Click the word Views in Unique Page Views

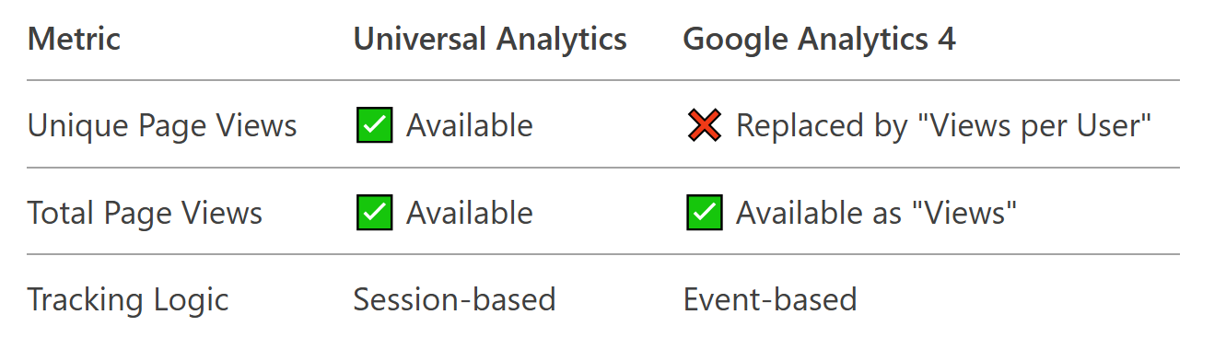[257, 126]
